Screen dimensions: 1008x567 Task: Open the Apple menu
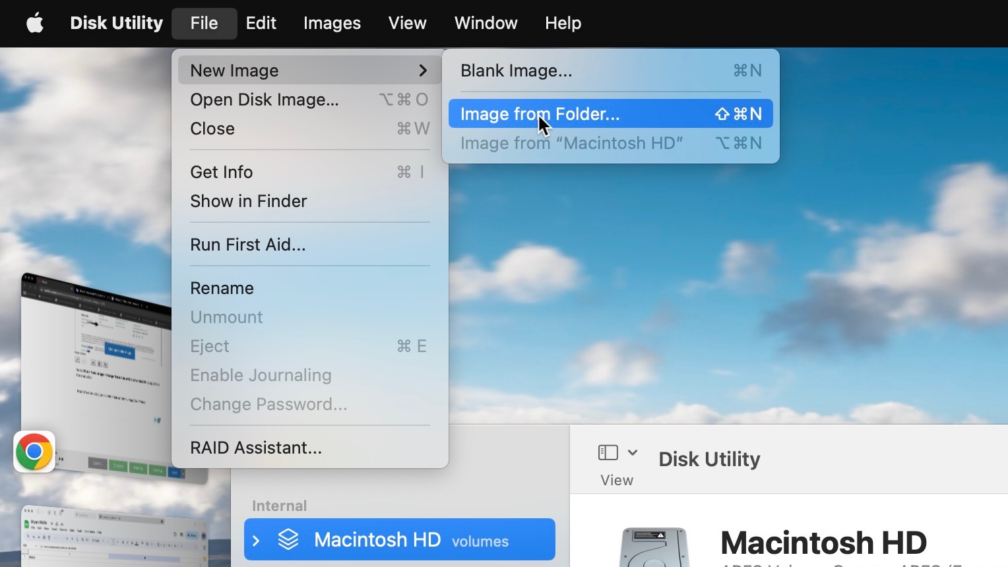click(35, 23)
